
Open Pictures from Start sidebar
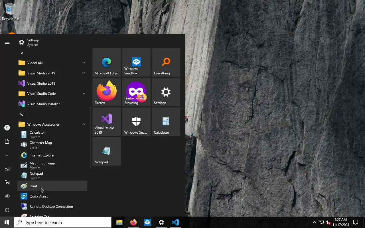click(7, 169)
